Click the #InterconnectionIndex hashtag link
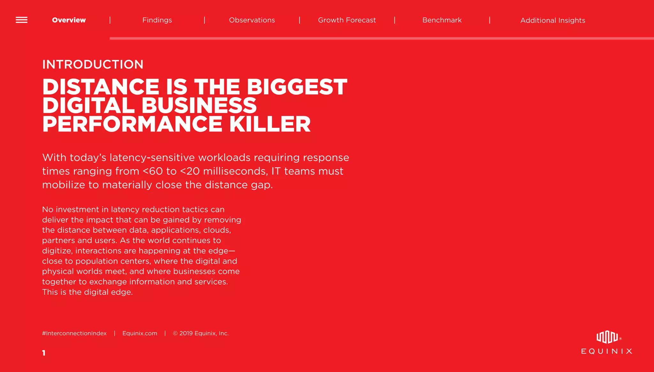The height and width of the screenshot is (372, 654). click(74, 333)
